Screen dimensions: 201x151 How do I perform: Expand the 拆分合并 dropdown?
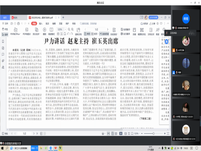[x=36, y=31]
